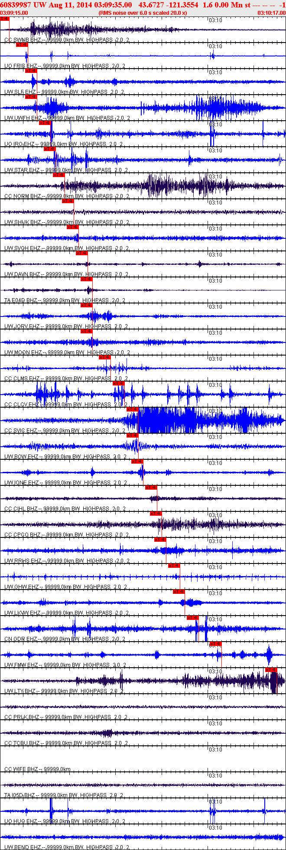Viewport: 286px width, 850px height.
Task: Click the 'UW FMW EHZ' station label
Action: pos(22,665)
